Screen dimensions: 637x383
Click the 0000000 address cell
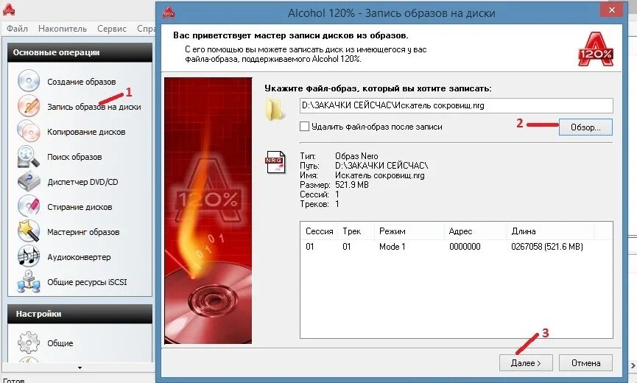[465, 247]
